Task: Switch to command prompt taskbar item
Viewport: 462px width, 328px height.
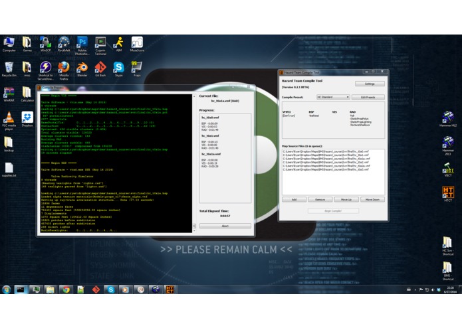Action: 21,289
